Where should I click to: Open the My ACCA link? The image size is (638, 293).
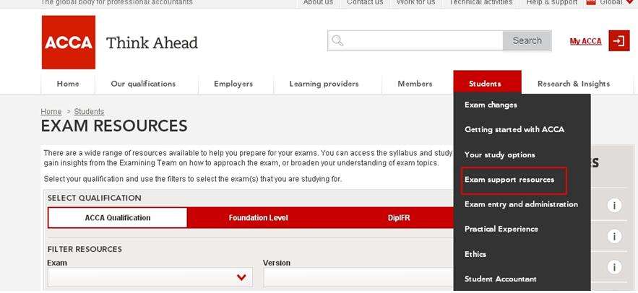[585, 41]
